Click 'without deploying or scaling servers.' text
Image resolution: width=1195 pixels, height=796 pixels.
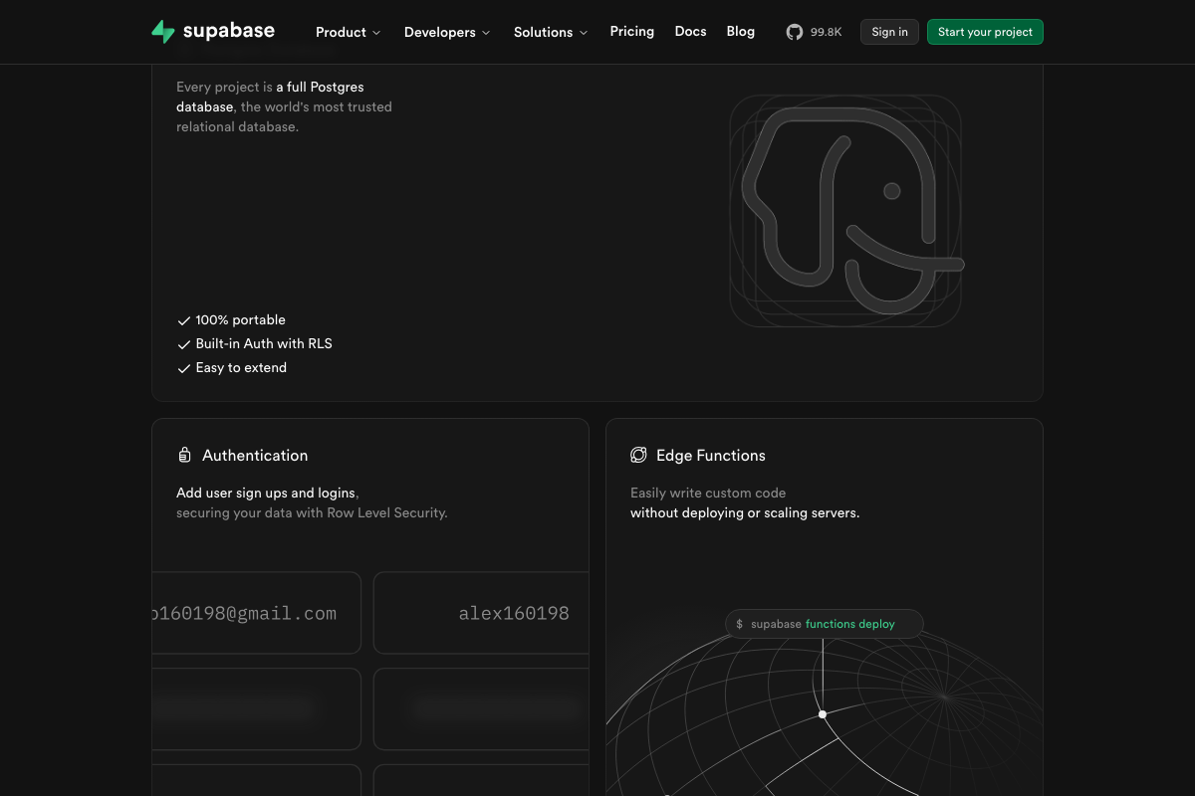click(745, 513)
